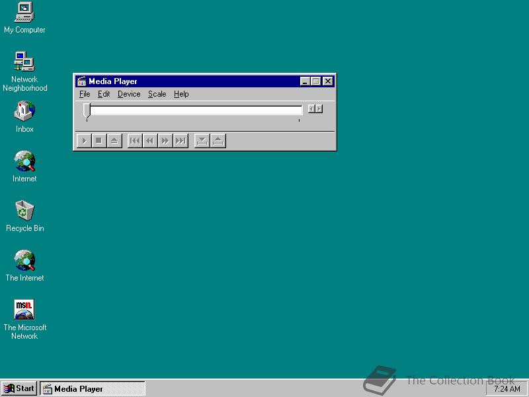Select the Network Neighborhood desktop icon
529x397 pixels.
tap(24, 71)
